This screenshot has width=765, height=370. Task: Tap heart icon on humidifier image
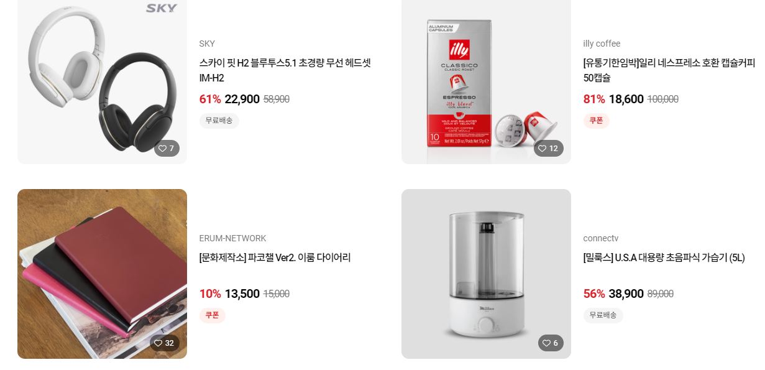click(x=546, y=343)
